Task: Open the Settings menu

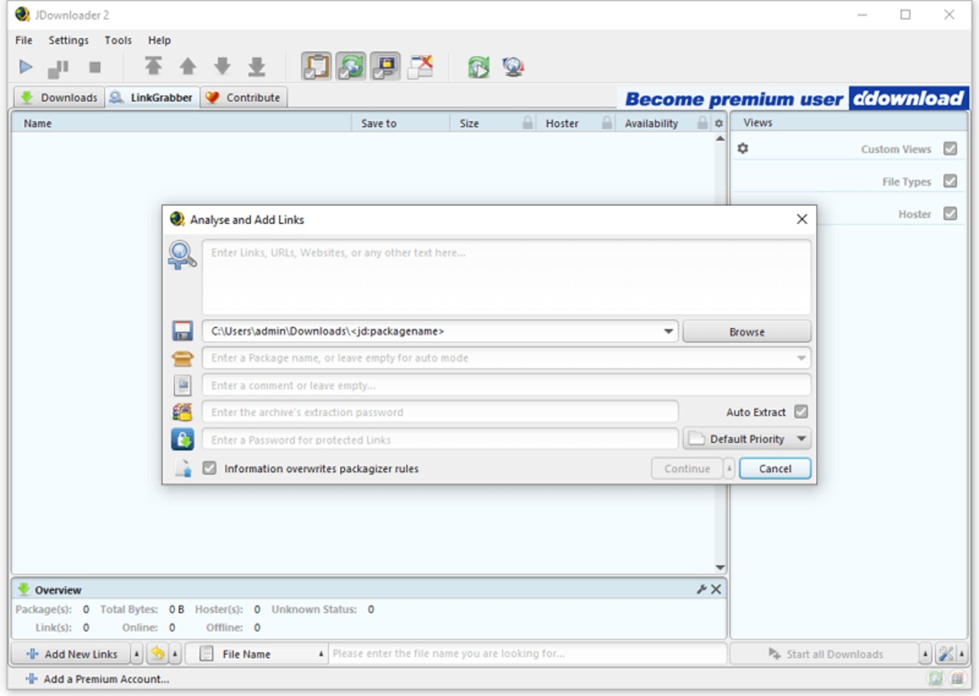Action: point(68,41)
